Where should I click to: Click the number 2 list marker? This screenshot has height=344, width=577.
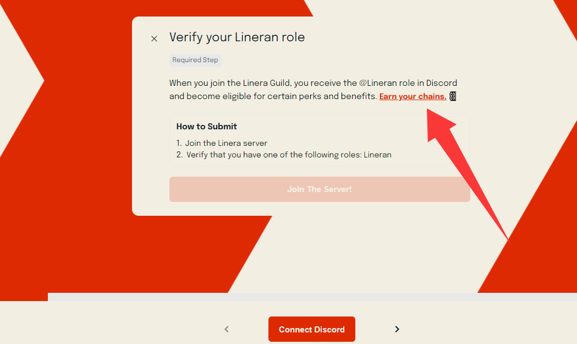click(x=179, y=155)
